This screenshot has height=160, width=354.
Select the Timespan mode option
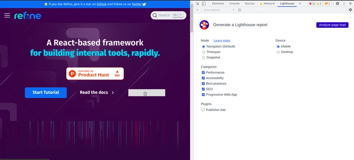pos(204,52)
